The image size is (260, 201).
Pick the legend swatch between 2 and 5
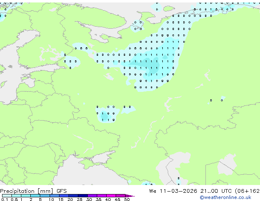35,196
